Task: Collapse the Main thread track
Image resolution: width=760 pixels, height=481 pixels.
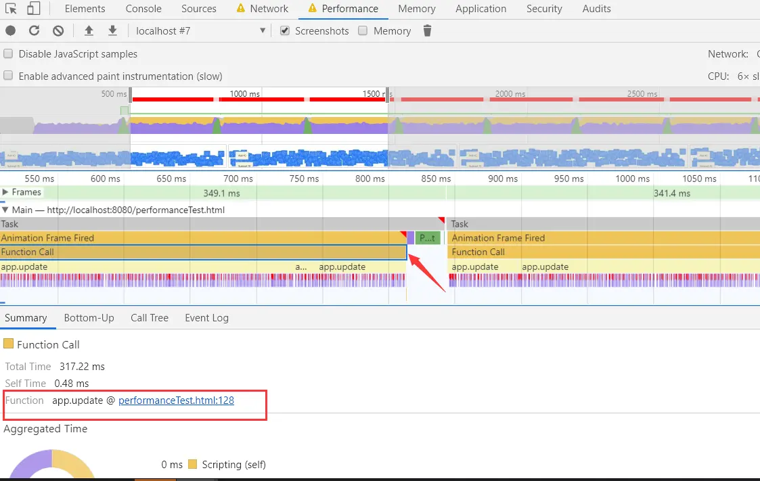Action: (5, 210)
